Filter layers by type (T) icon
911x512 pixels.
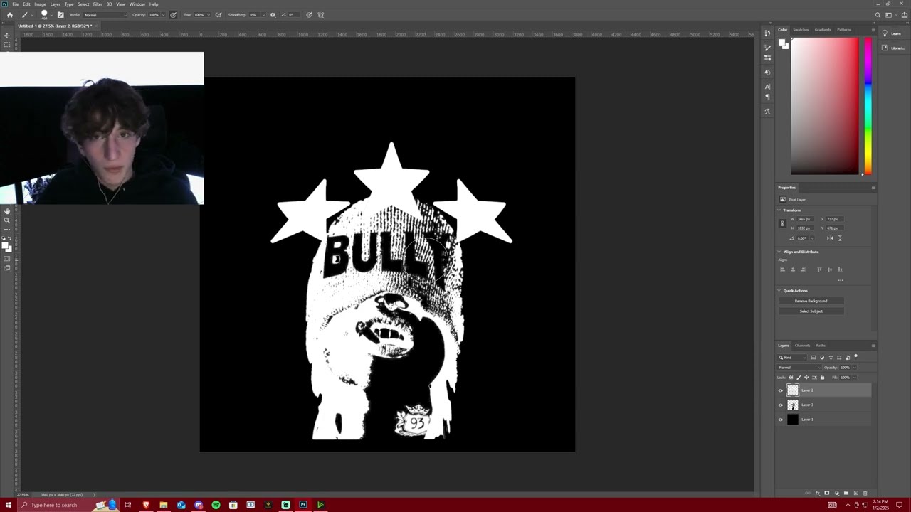coord(831,357)
